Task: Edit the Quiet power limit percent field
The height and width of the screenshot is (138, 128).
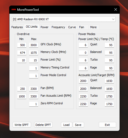Action: click(83, 45)
